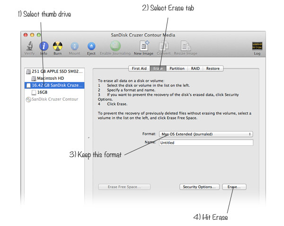Screen dimensions: 284x226
Task: Switch to the First Aid tab
Action: click(139, 68)
